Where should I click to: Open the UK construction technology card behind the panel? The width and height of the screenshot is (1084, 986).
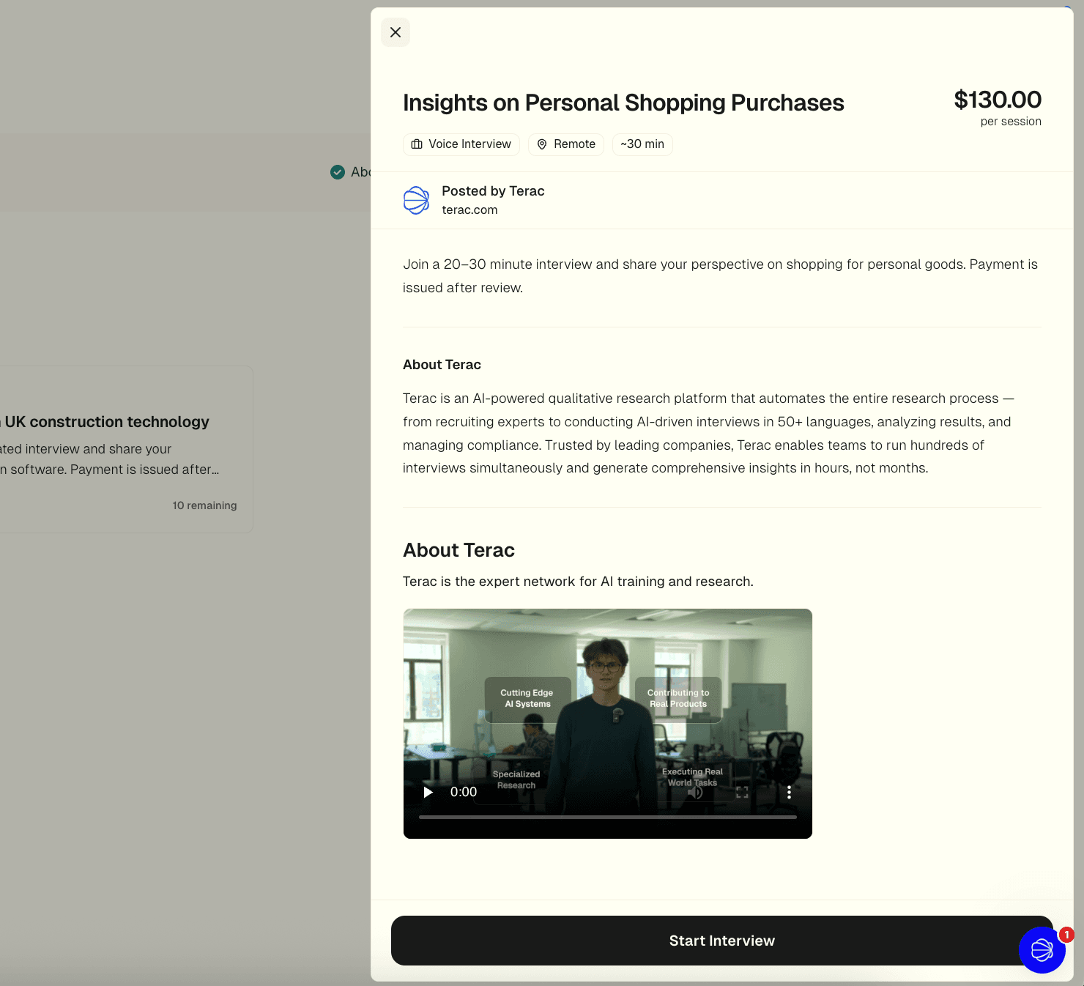(x=126, y=449)
